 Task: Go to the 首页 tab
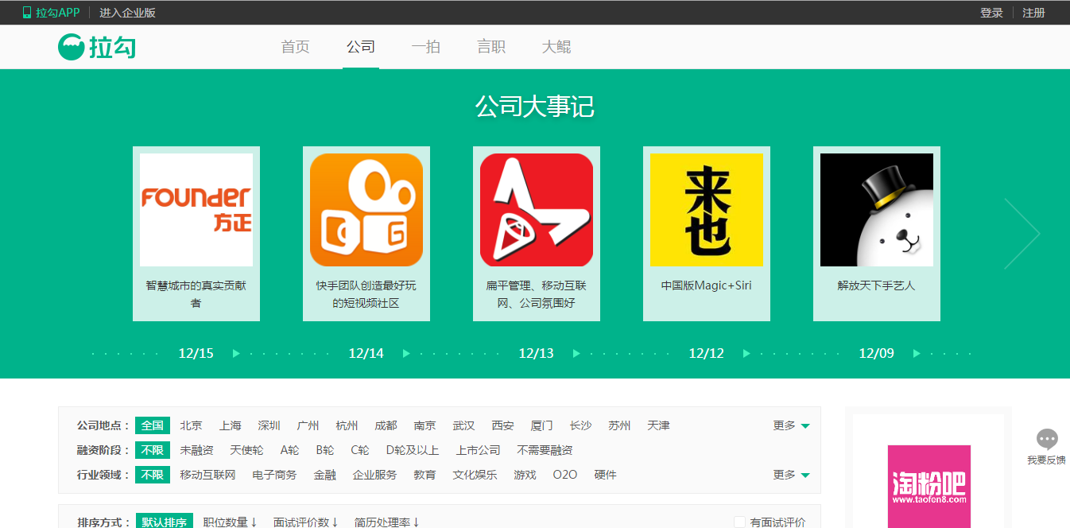296,47
